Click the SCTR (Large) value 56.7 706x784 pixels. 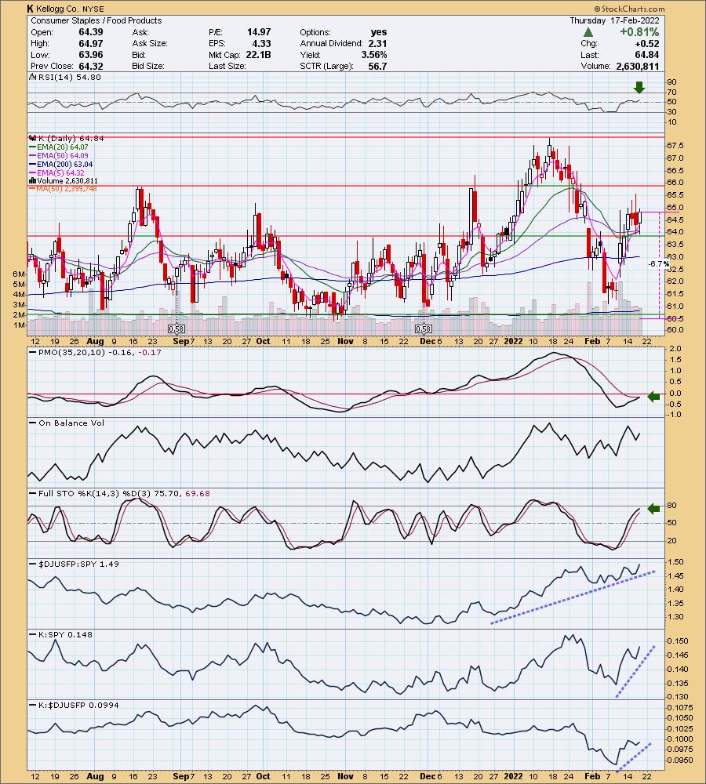[x=378, y=66]
